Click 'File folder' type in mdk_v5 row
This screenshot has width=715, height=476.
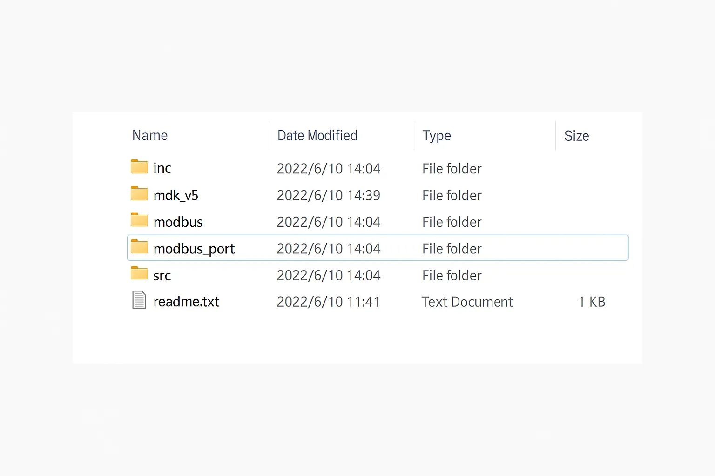[452, 196]
